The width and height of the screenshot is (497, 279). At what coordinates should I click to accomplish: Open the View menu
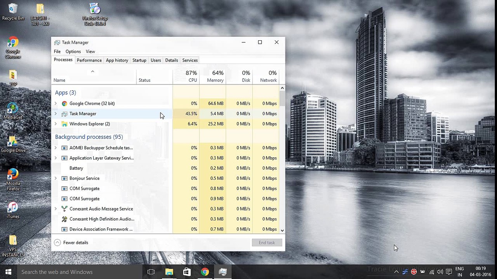point(90,52)
